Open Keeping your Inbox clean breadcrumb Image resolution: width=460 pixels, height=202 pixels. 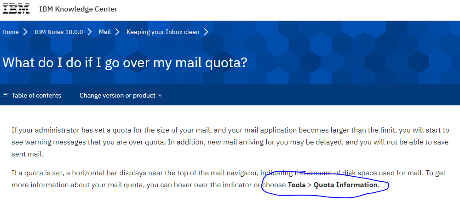[x=163, y=32]
